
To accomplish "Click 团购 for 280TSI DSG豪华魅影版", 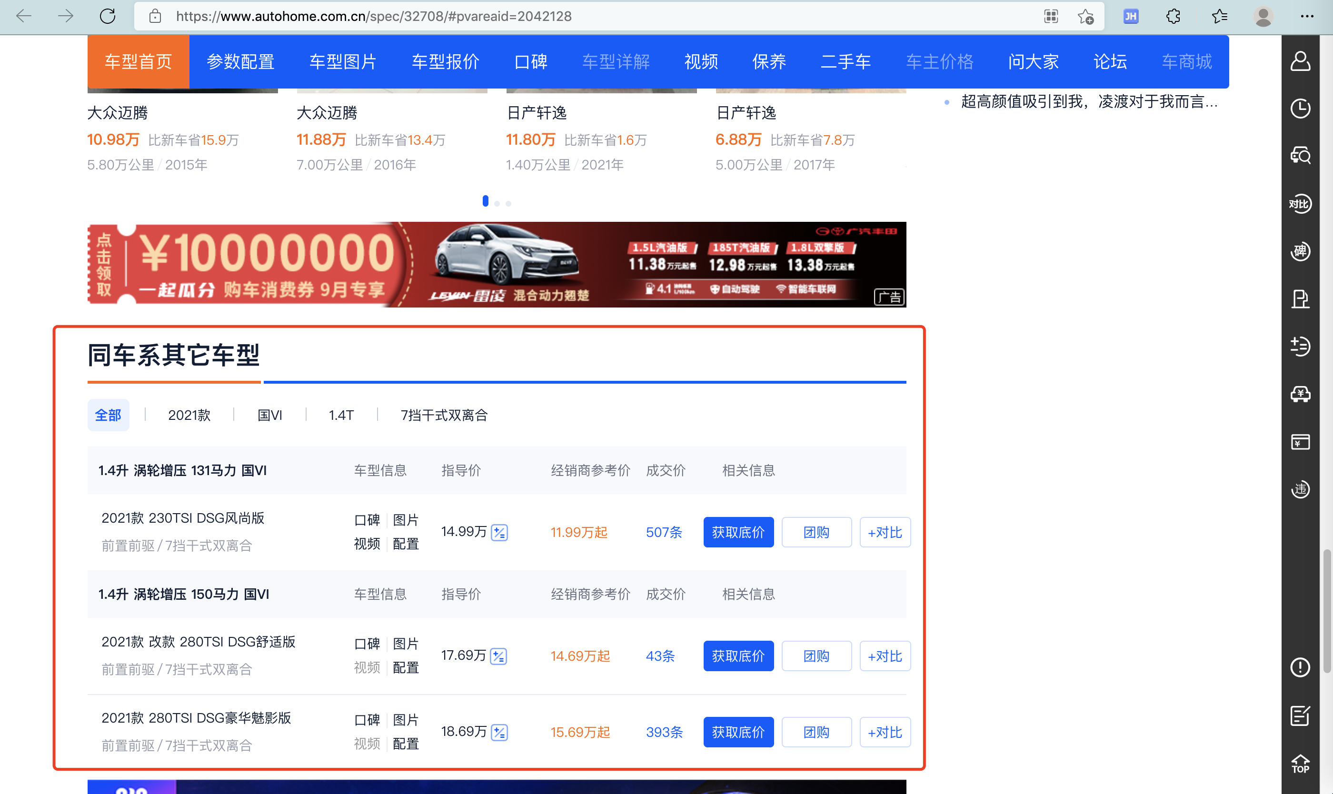I will [816, 732].
